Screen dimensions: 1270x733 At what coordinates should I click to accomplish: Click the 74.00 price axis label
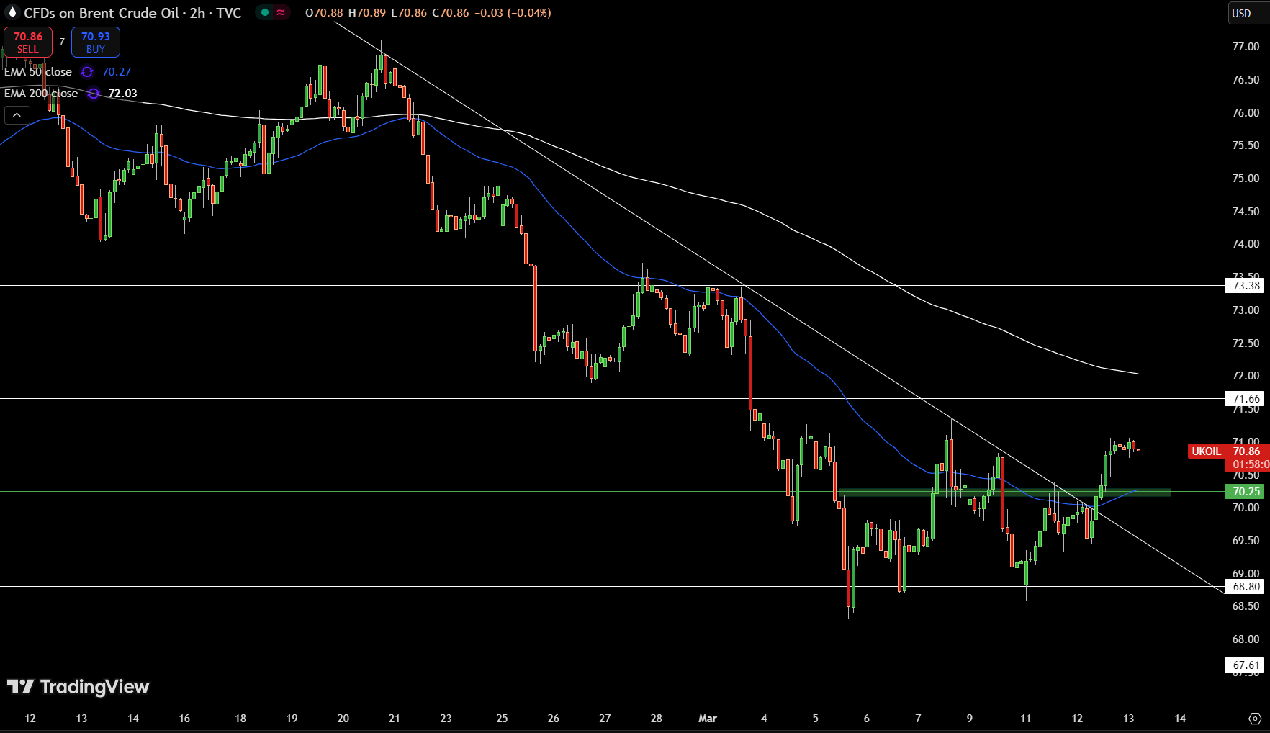click(1246, 244)
